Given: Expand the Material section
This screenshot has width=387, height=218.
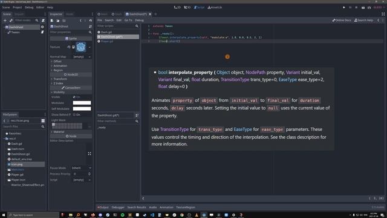Looking at the screenshot, I should pyautogui.click(x=59, y=132).
